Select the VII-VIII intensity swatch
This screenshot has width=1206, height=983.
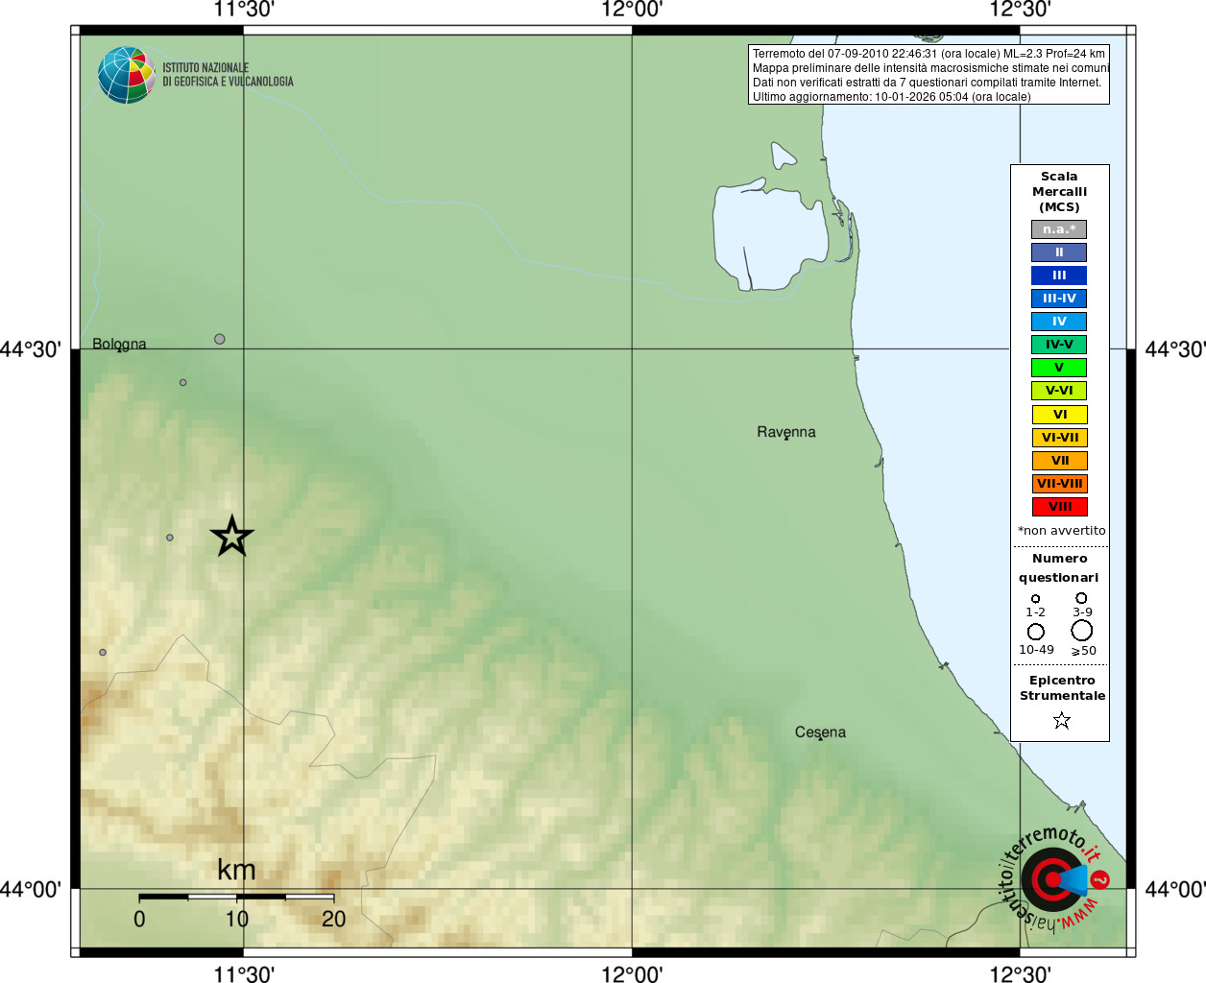1059,484
